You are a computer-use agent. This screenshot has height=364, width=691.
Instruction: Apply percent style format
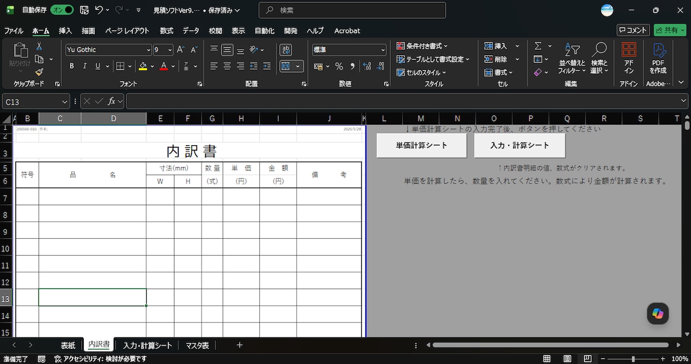click(339, 66)
